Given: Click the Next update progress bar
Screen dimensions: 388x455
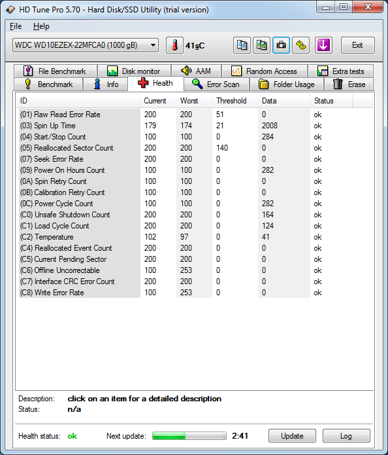Looking at the screenshot, I should click(189, 435).
